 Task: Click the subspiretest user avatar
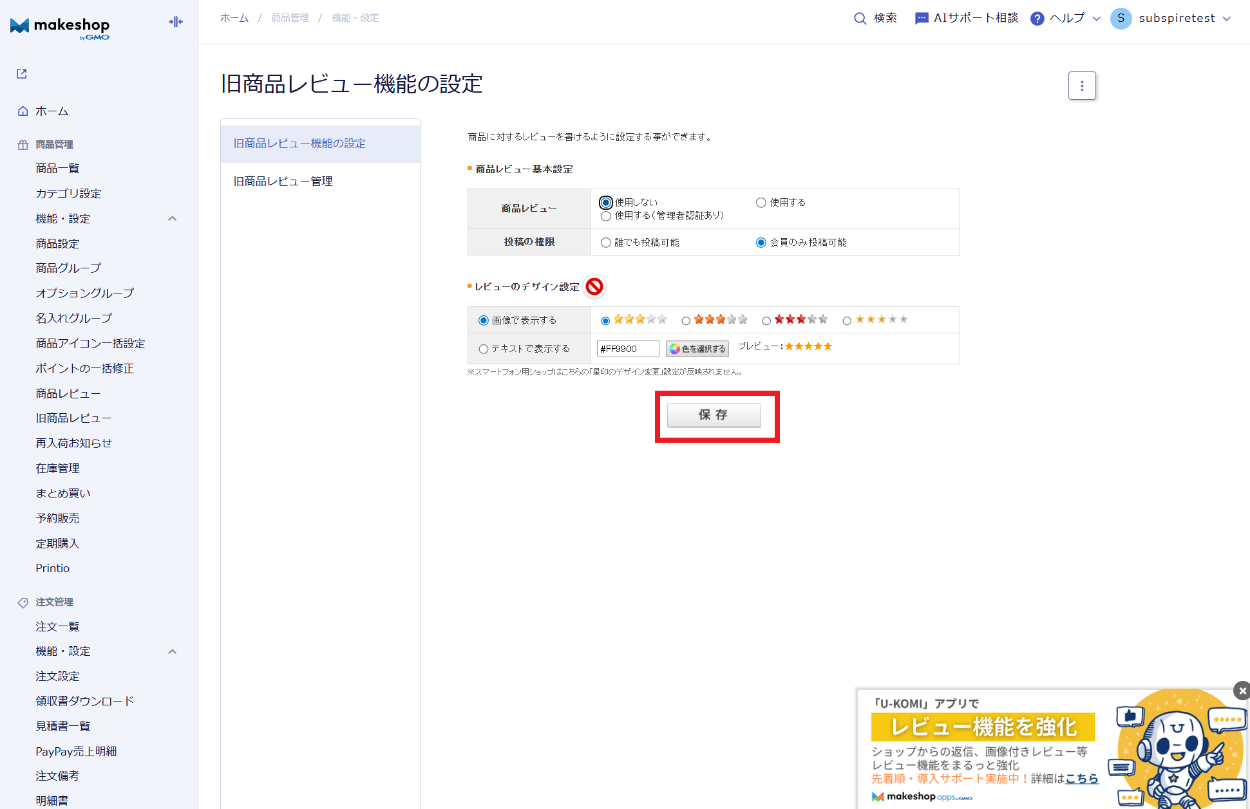pos(1121,19)
